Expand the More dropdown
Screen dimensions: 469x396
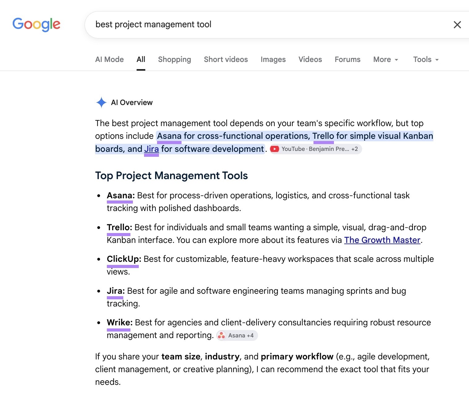tap(386, 59)
